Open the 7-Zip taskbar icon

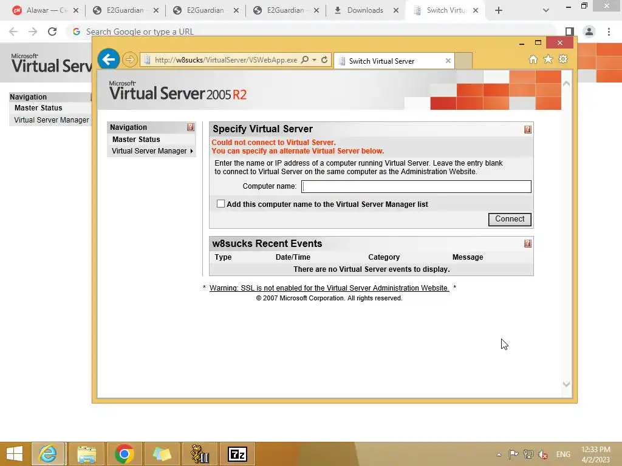coord(238,454)
